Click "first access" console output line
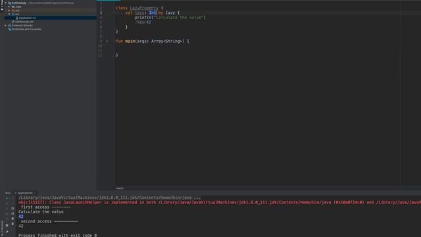The image size is (421, 237). [45, 207]
